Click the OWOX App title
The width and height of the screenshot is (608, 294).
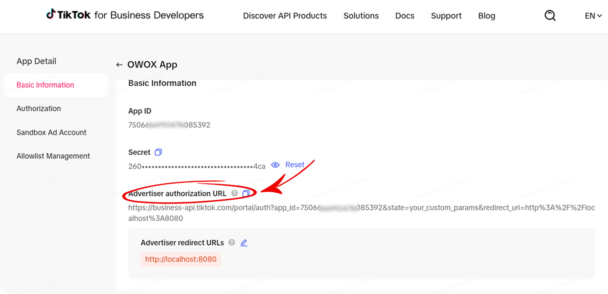(152, 64)
